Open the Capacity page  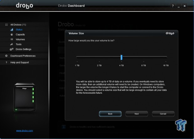(x=20, y=34)
